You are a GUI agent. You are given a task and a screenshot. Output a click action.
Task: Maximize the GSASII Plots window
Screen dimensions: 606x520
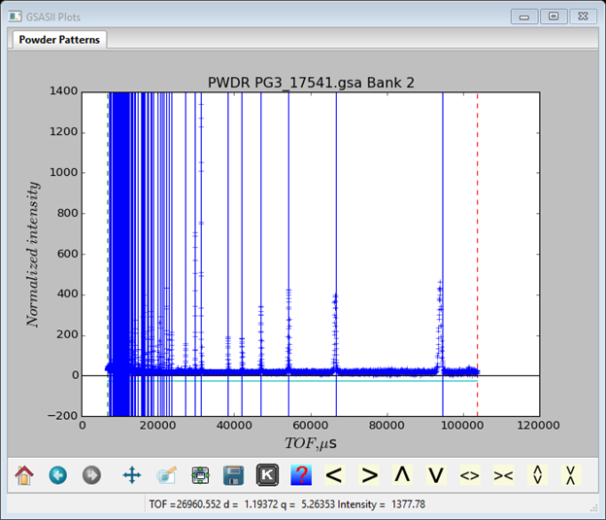[554, 17]
